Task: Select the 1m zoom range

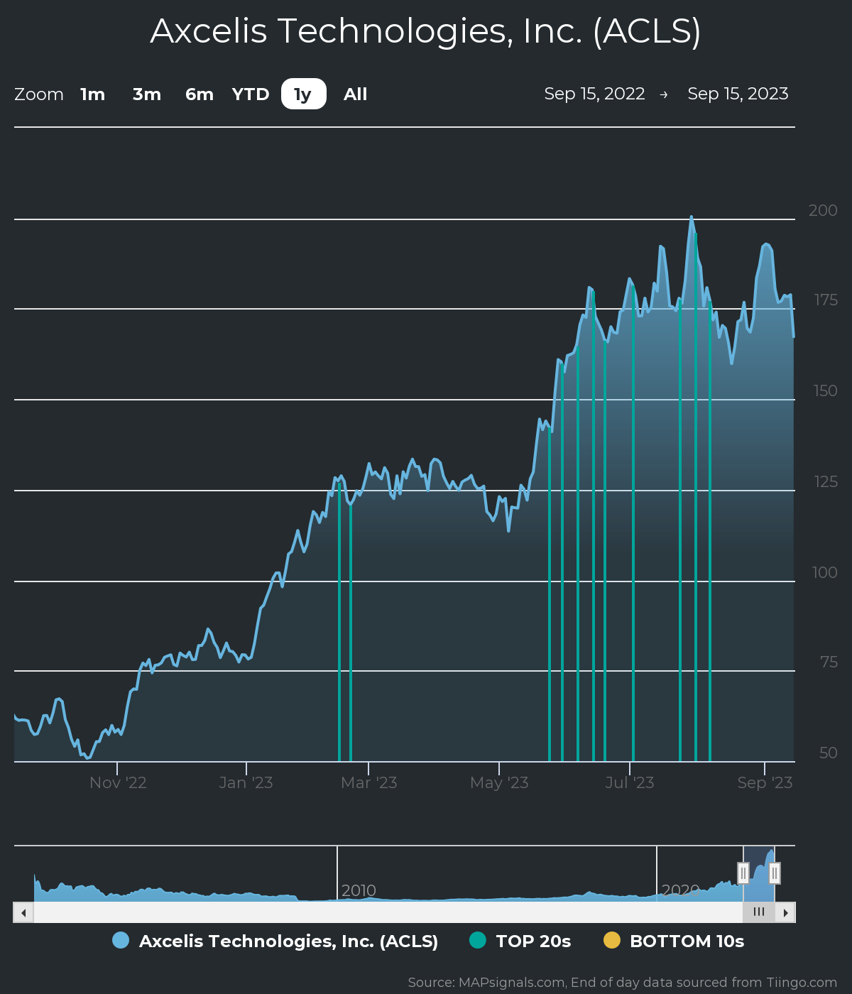Action: (93, 94)
